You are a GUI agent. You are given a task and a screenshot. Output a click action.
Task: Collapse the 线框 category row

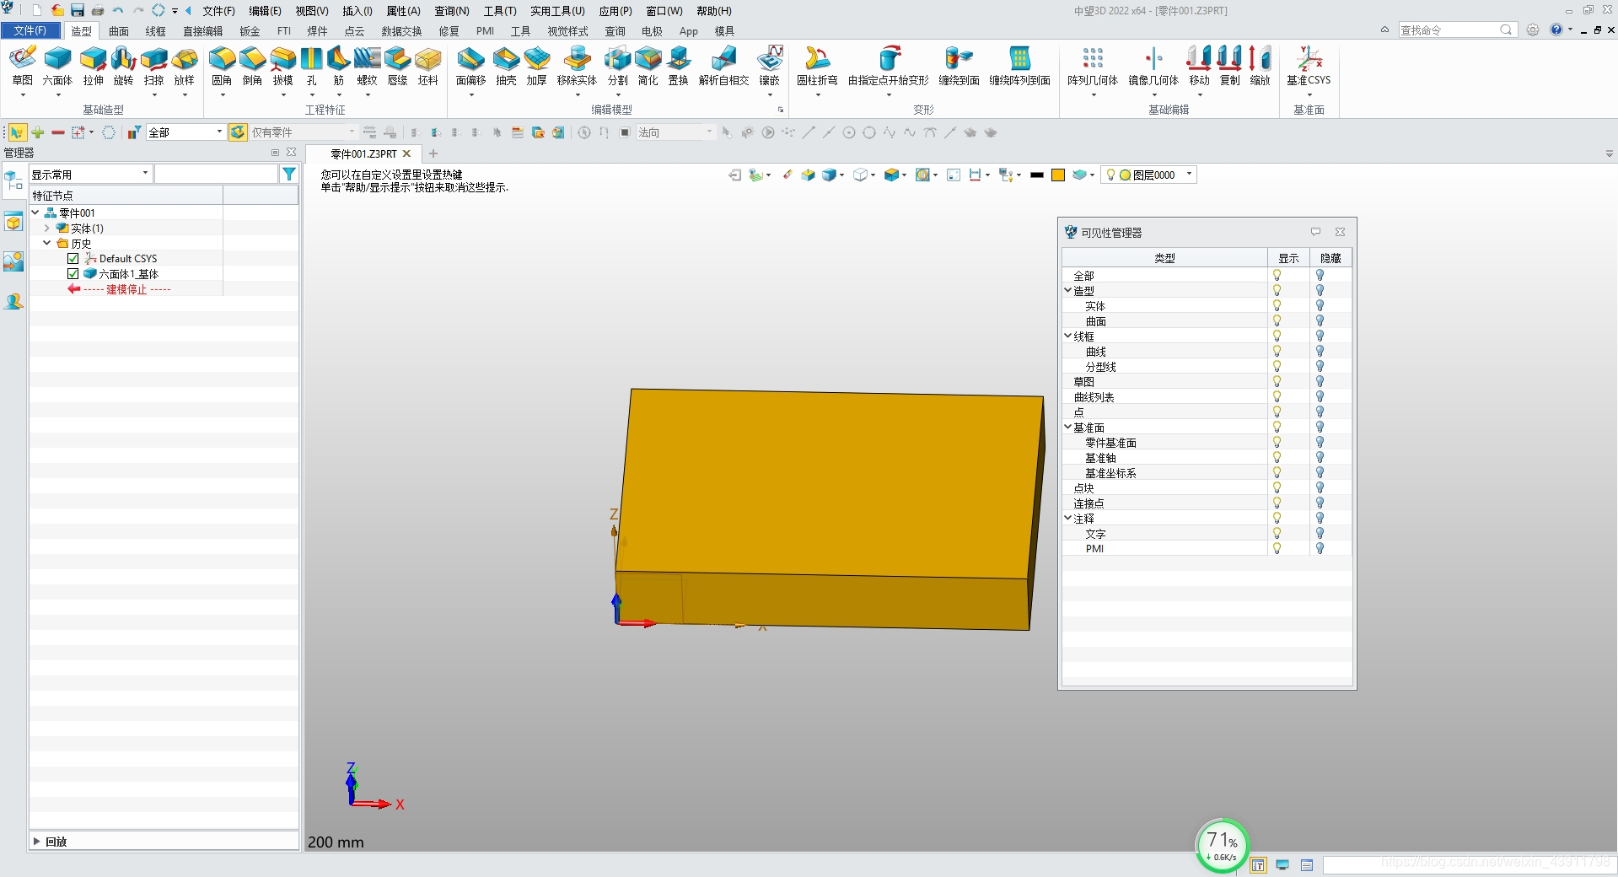tap(1068, 336)
